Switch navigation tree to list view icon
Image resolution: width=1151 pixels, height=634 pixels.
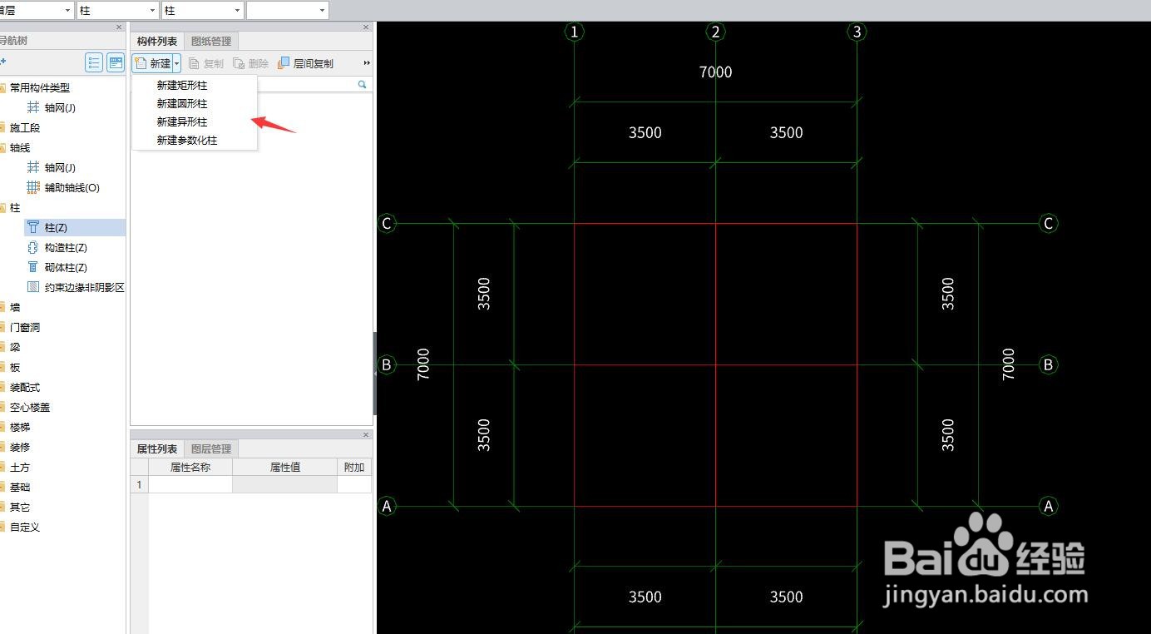tap(94, 63)
